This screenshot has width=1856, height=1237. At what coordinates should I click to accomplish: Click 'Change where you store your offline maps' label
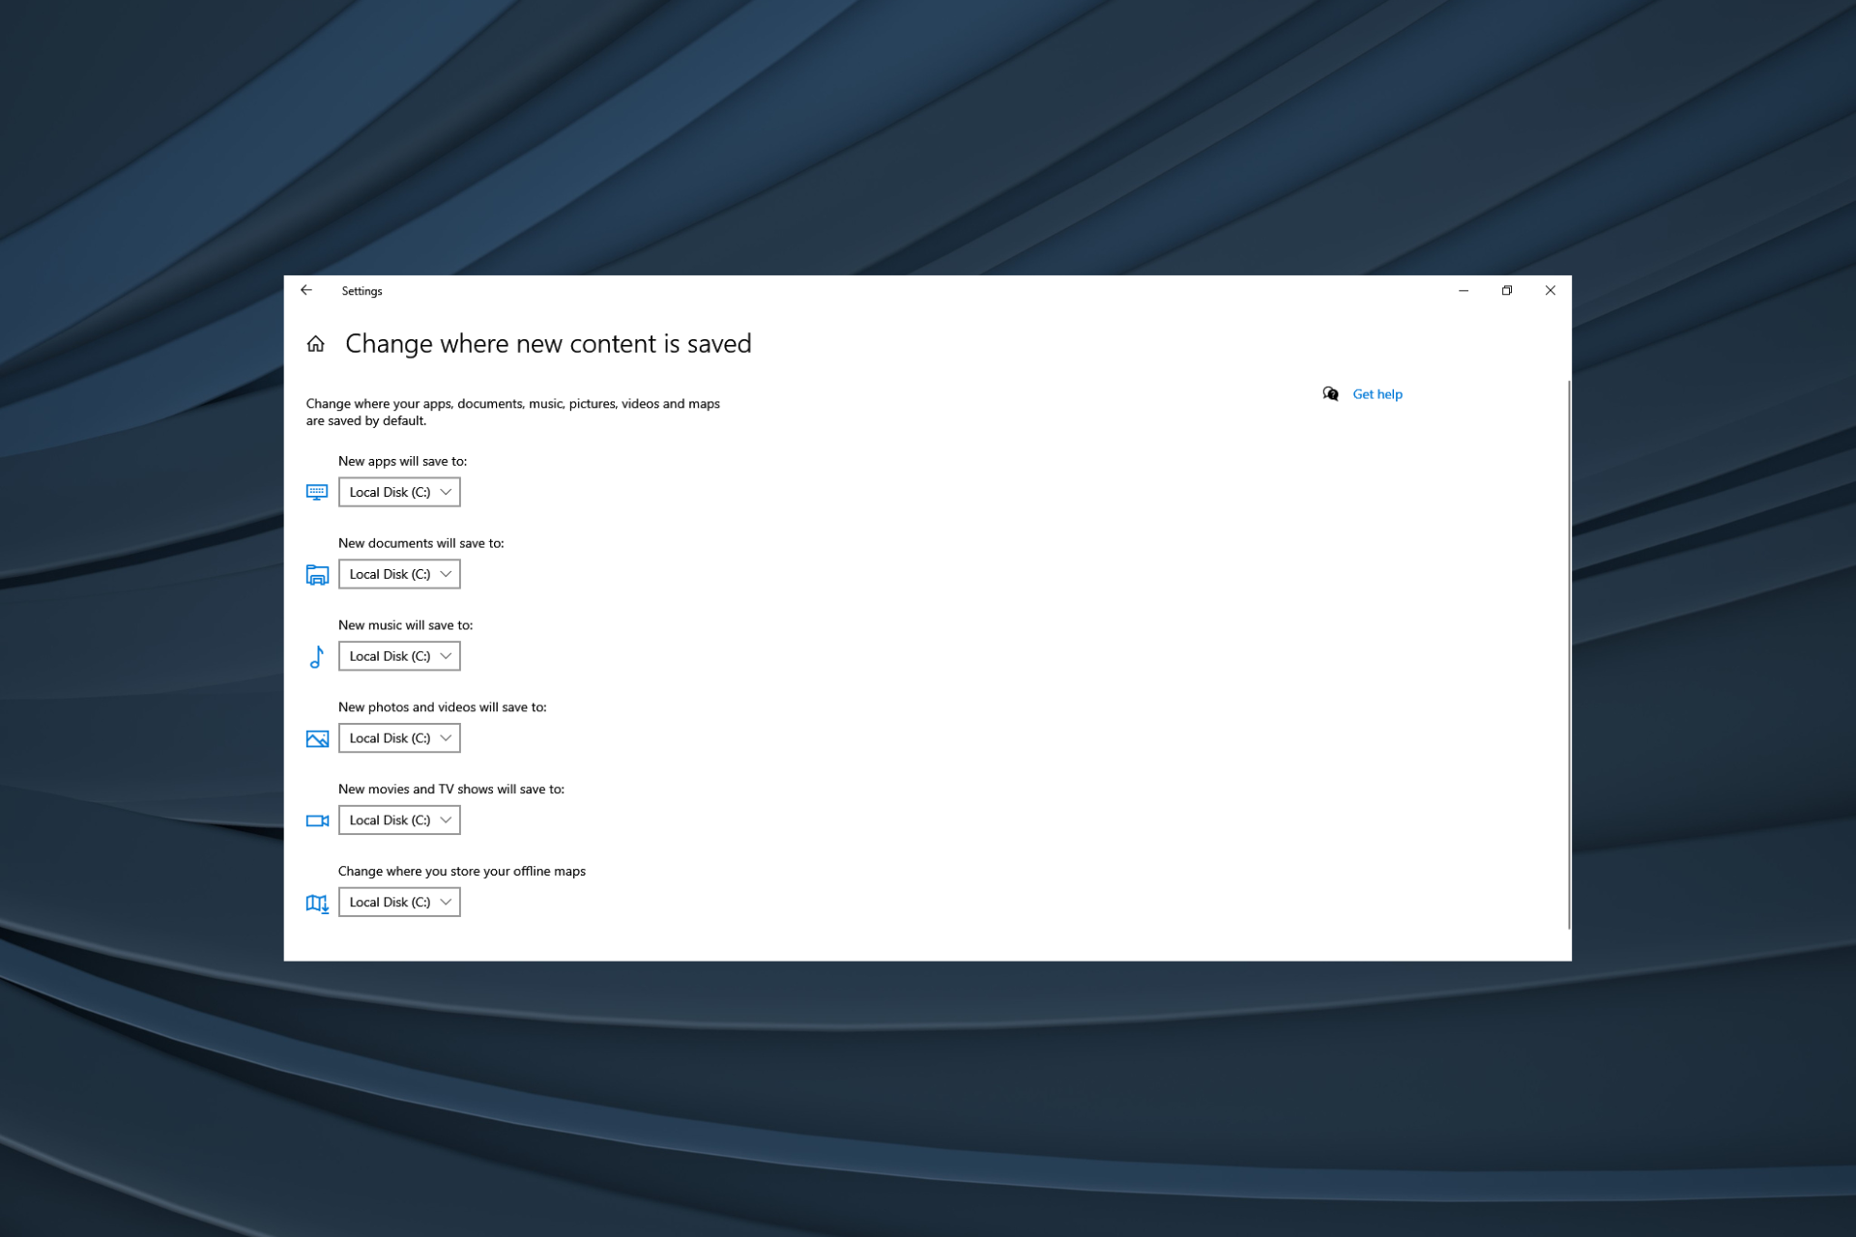point(462,871)
